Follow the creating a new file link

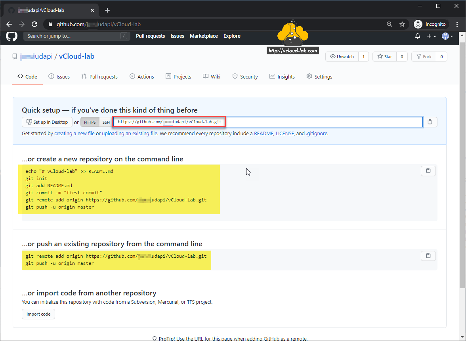pyautogui.click(x=74, y=134)
